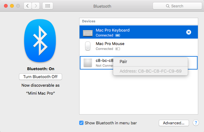Click the Address C8-BC-C8-FC-C9-69 menu entry

point(150,71)
